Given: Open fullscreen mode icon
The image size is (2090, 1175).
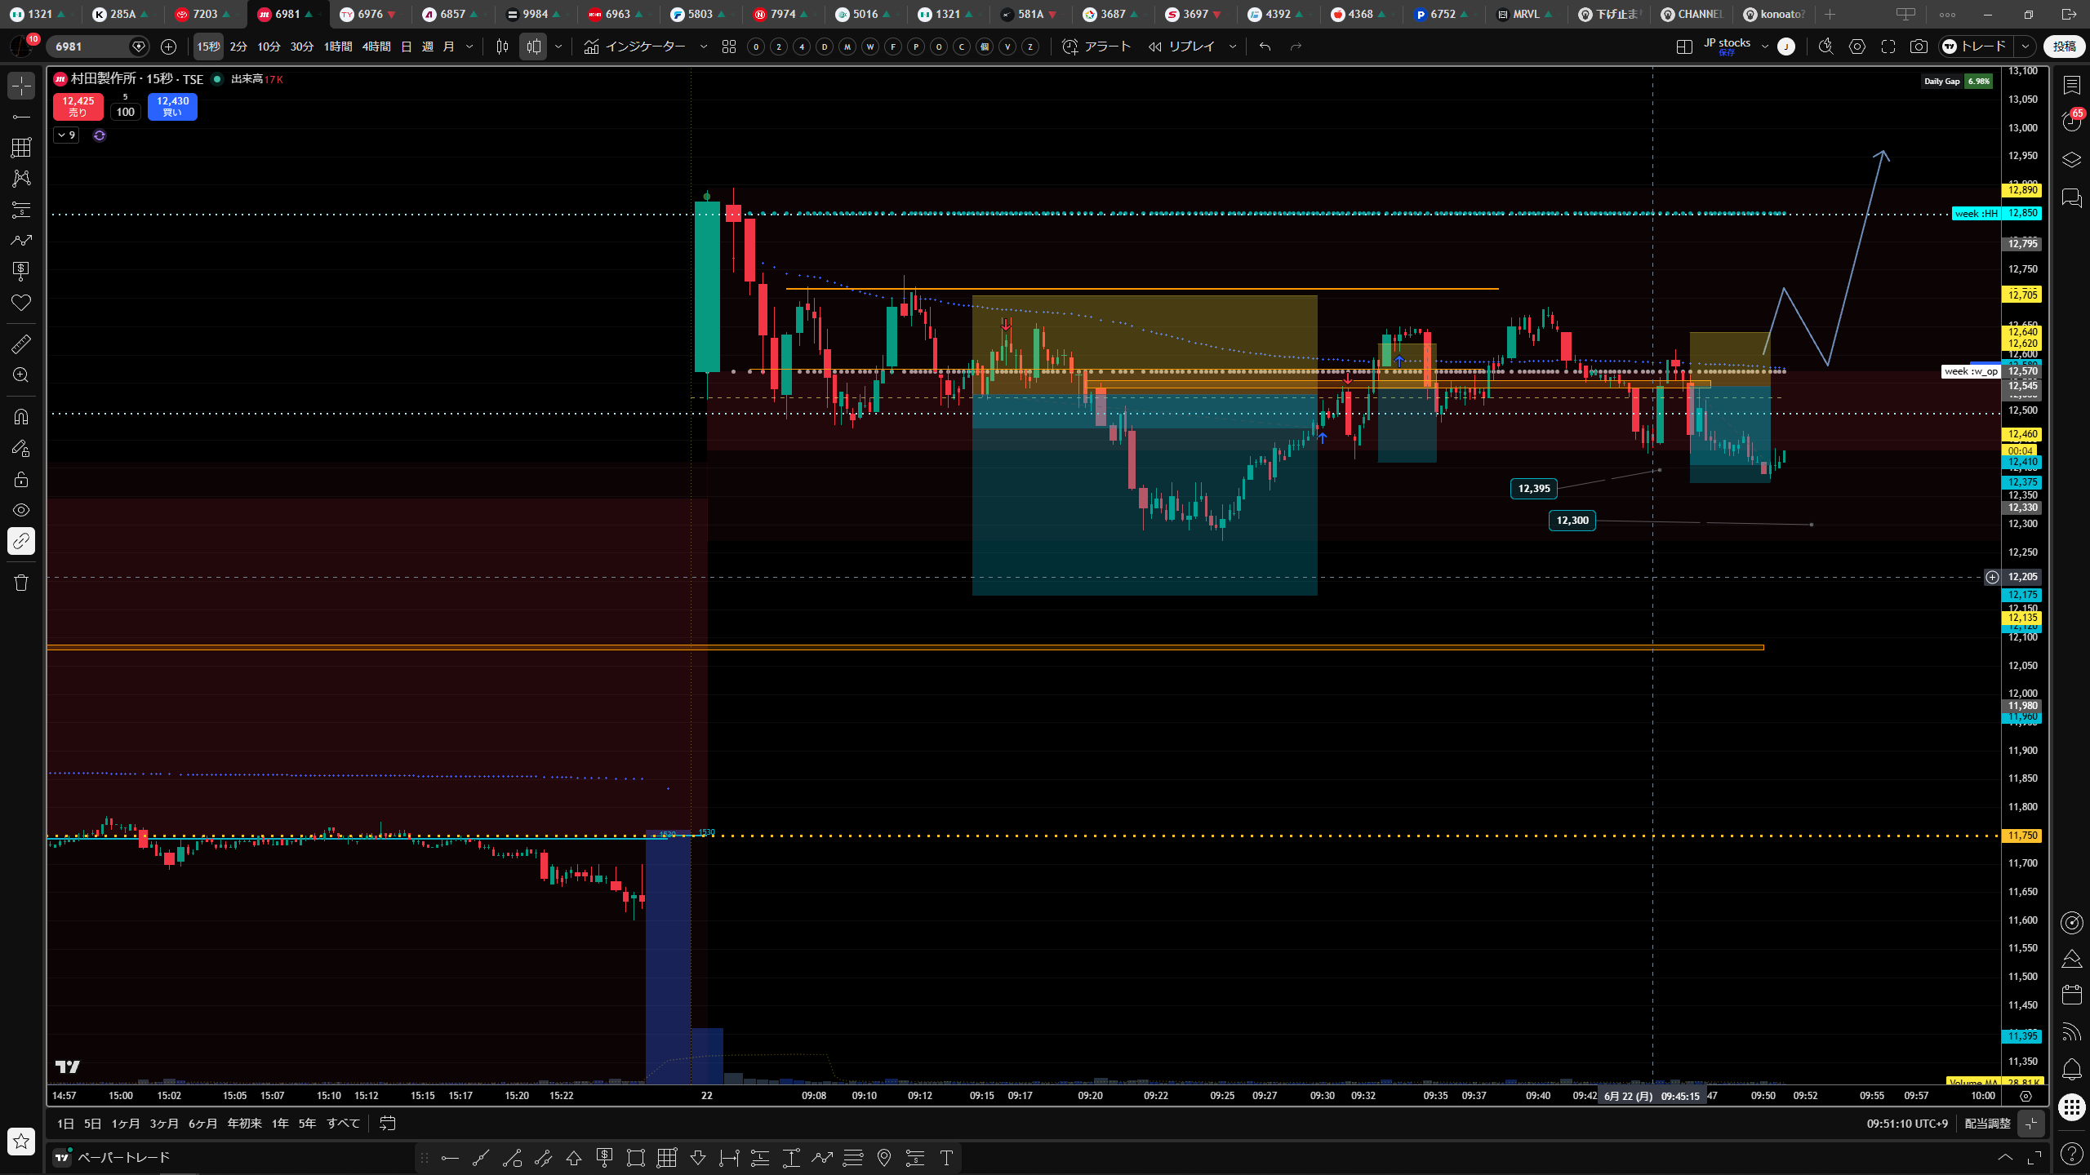Looking at the screenshot, I should click(x=1888, y=47).
